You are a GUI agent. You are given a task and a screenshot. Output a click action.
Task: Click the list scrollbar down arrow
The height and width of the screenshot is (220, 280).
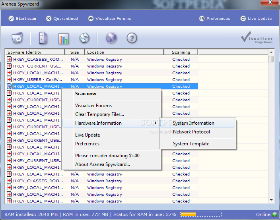pos(271,200)
